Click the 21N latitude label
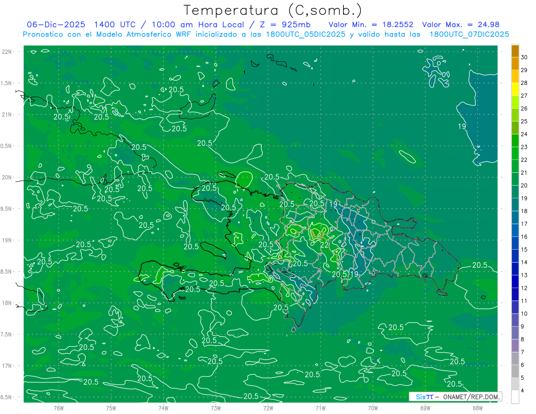 tap(6, 114)
